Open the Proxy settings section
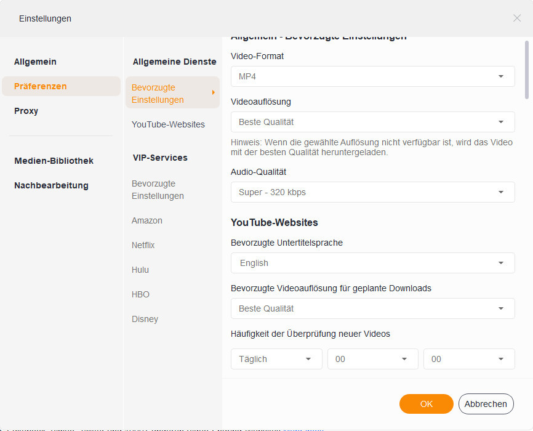Screen dimensions: 533x431 coord(26,111)
